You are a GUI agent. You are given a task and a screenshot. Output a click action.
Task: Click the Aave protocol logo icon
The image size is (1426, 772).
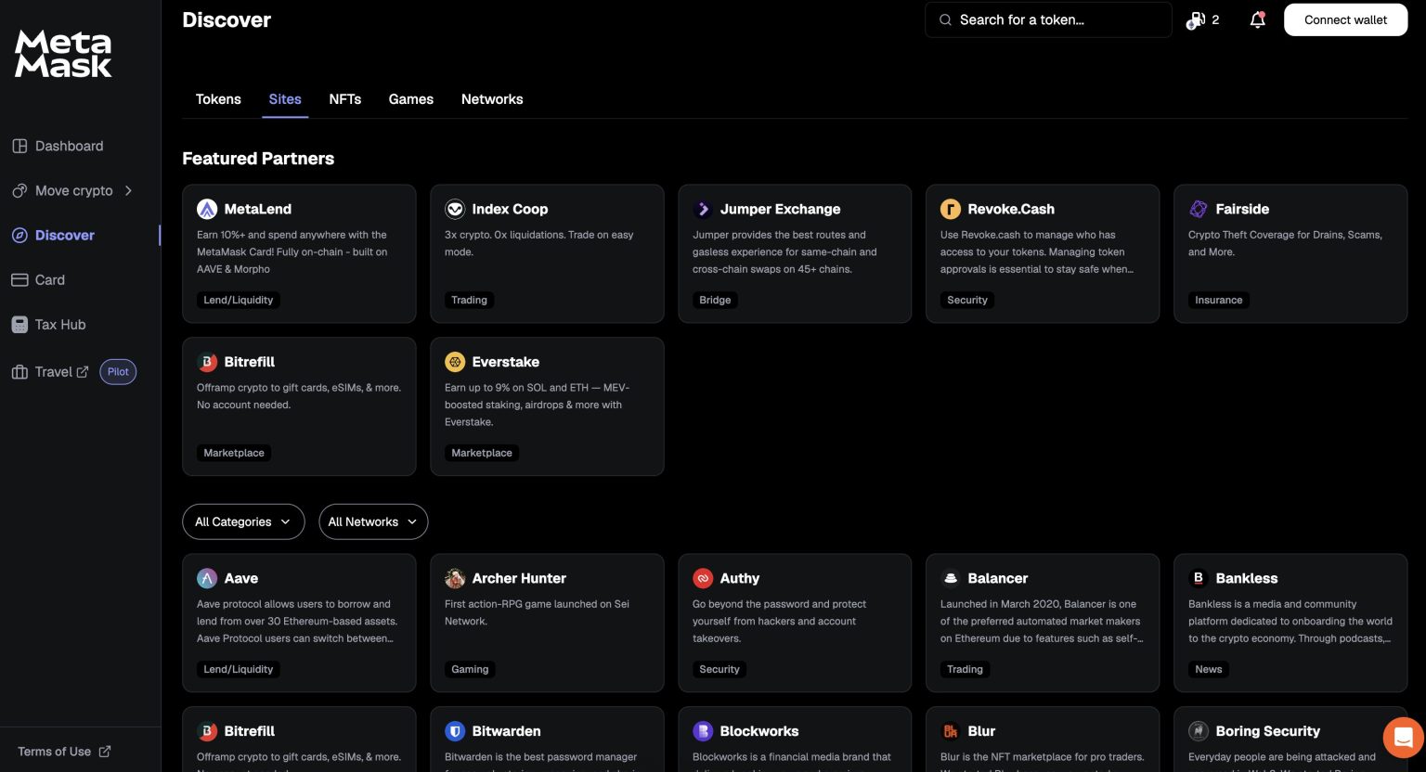[x=207, y=578]
